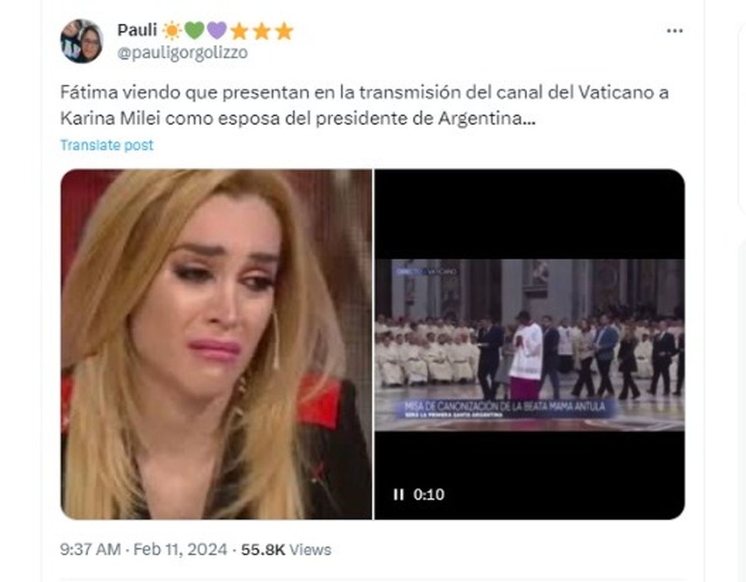Click Translate post
Image resolution: width=746 pixels, height=582 pixels.
coord(106,145)
